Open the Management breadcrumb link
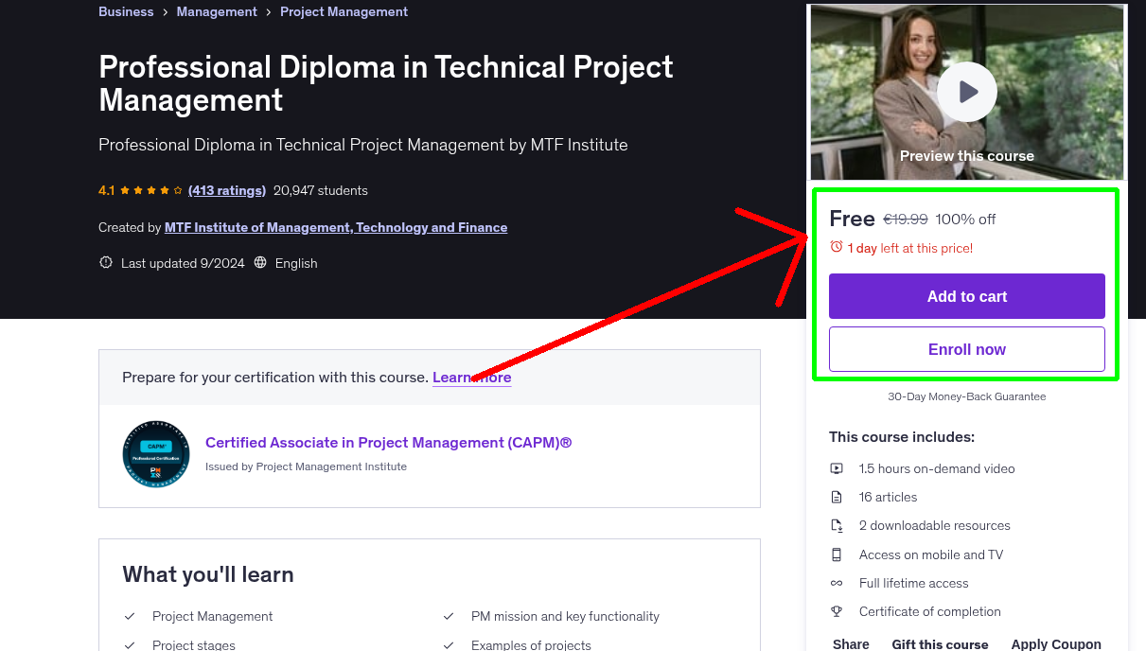 [x=217, y=11]
